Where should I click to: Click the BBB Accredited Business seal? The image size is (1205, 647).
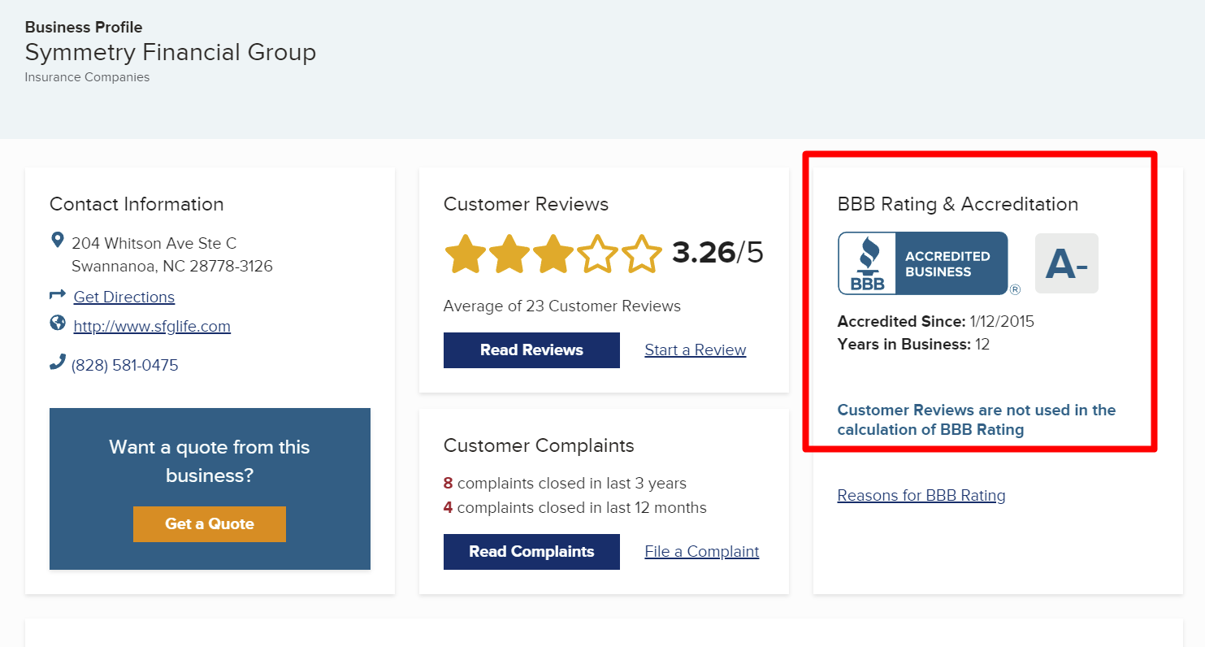[x=923, y=263]
